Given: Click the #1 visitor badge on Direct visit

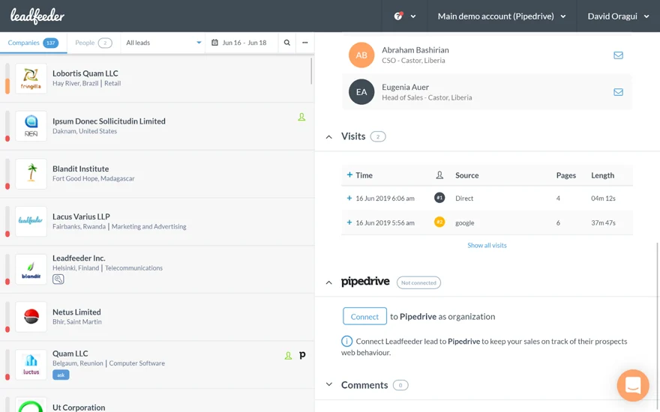Looking at the screenshot, I should [x=439, y=198].
